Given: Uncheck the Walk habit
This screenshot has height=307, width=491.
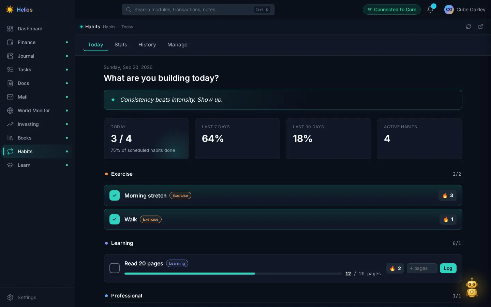Looking at the screenshot, I should point(115,219).
